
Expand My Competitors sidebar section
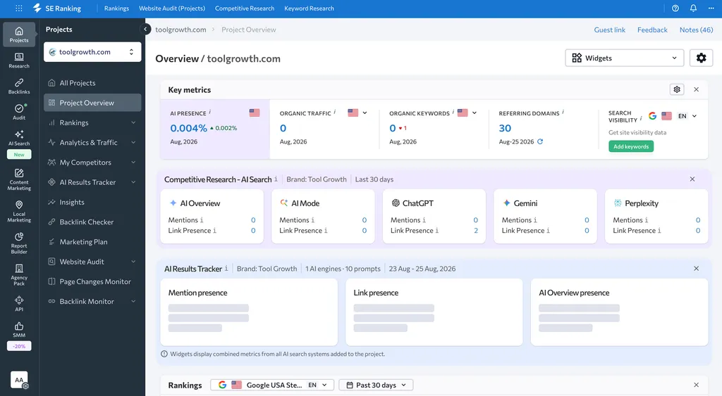133,162
